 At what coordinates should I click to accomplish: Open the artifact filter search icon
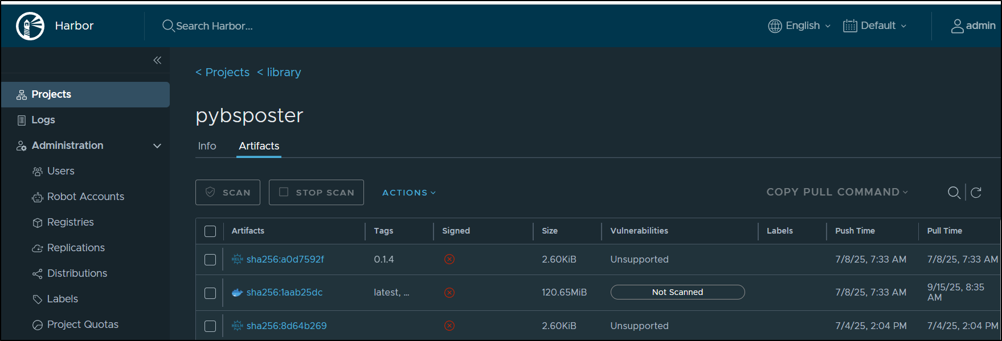(954, 193)
